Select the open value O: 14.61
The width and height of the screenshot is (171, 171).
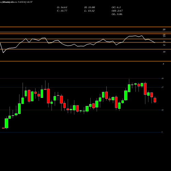62,8
